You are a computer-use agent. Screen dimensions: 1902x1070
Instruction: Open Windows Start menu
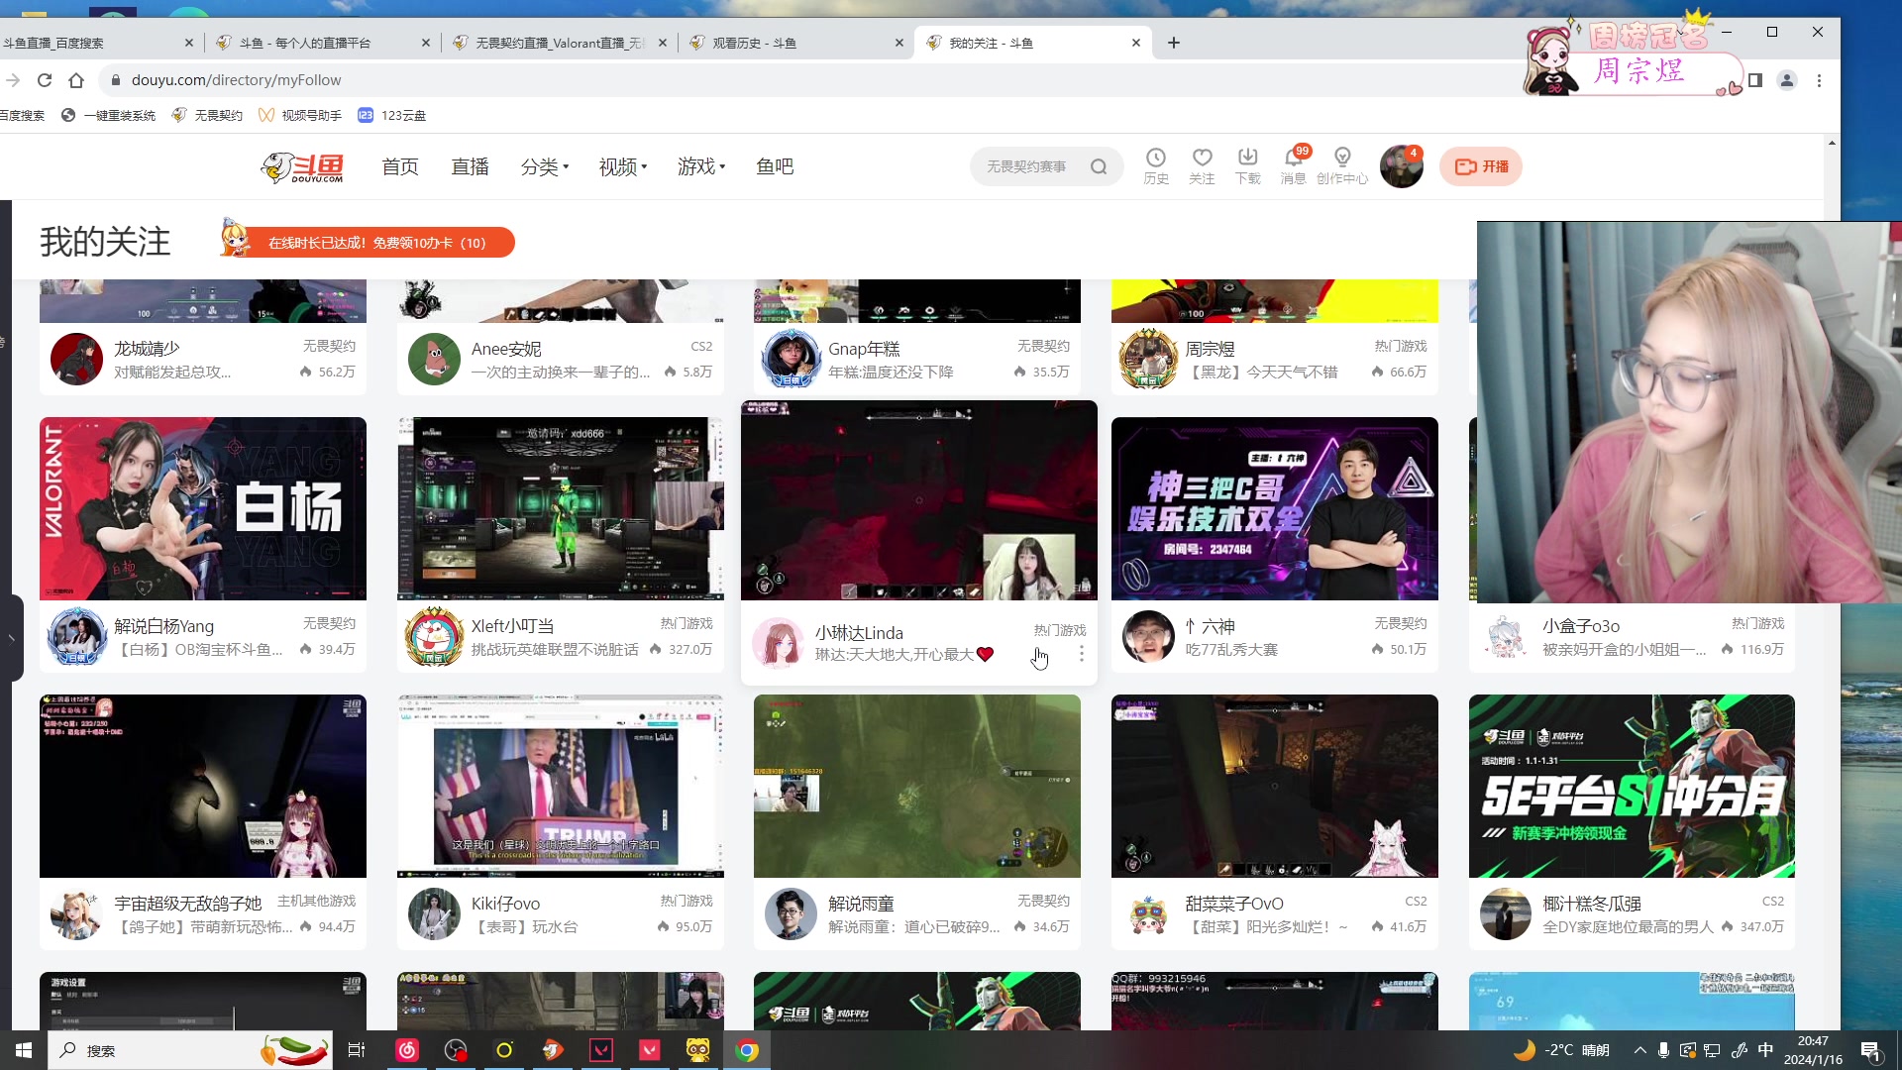coord(24,1050)
